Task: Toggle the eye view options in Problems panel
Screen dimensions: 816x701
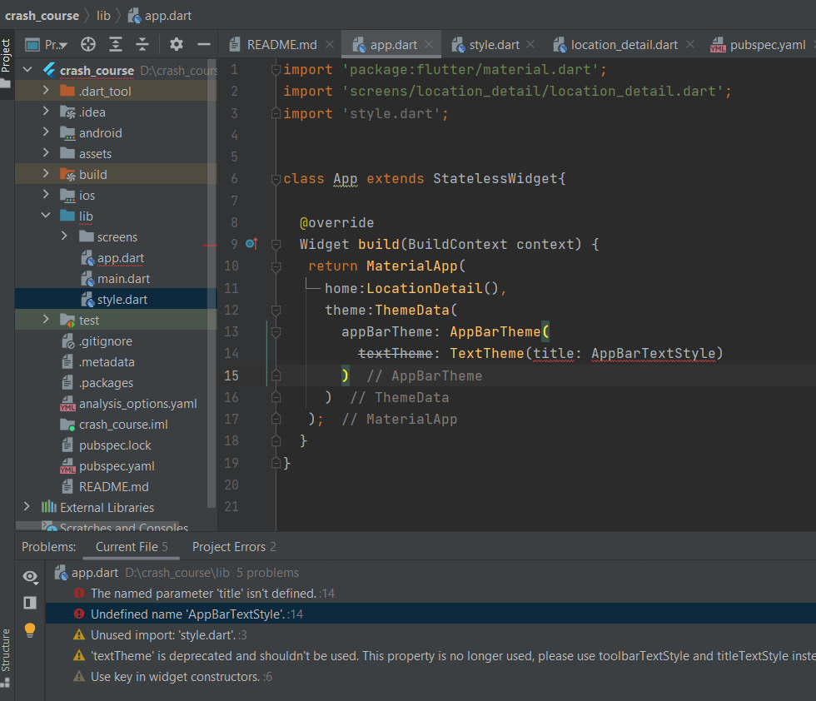Action: [30, 576]
